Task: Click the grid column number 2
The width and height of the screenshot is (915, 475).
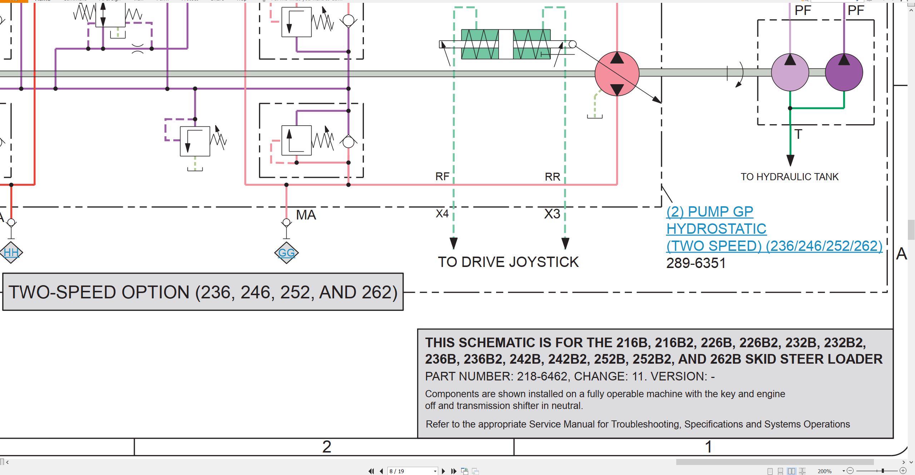Action: coord(327,447)
